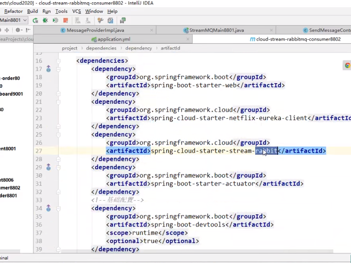Open the Window menu
The height and width of the screenshot is (263, 351).
click(x=94, y=11)
